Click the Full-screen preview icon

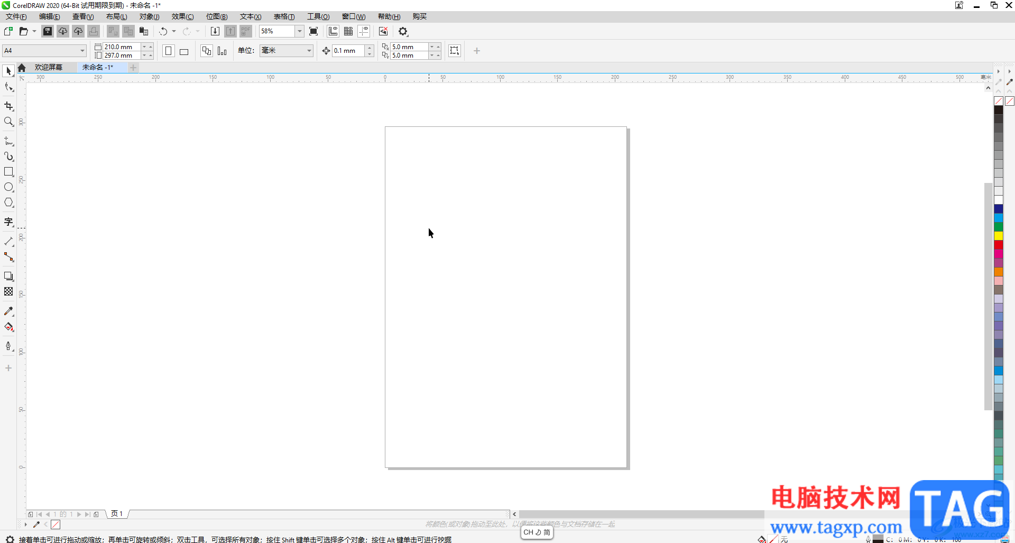click(313, 31)
